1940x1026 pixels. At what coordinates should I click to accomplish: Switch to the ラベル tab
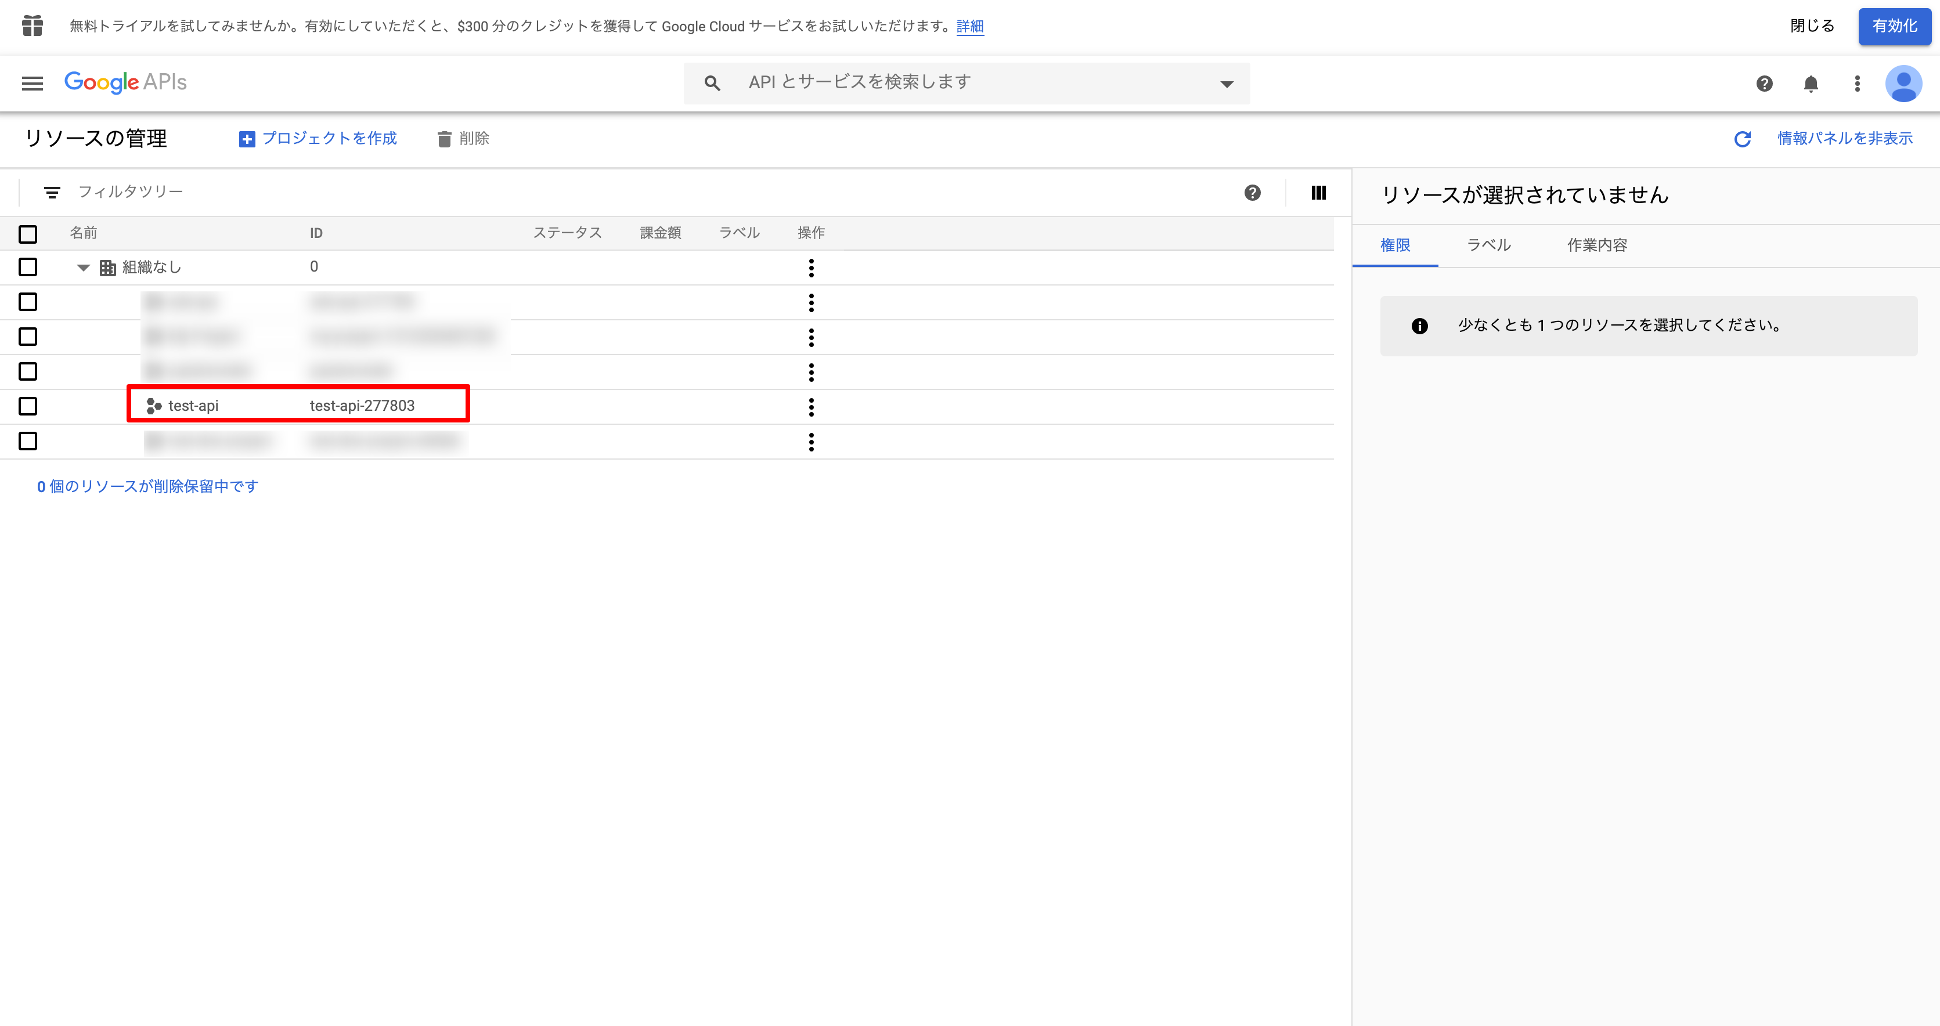1489,245
